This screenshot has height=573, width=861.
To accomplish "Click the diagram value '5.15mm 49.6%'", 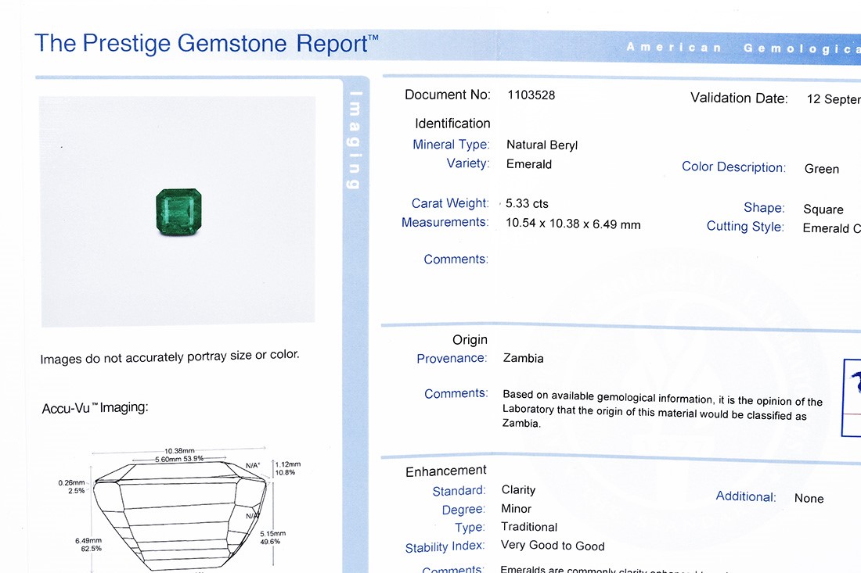I will click(x=273, y=537).
